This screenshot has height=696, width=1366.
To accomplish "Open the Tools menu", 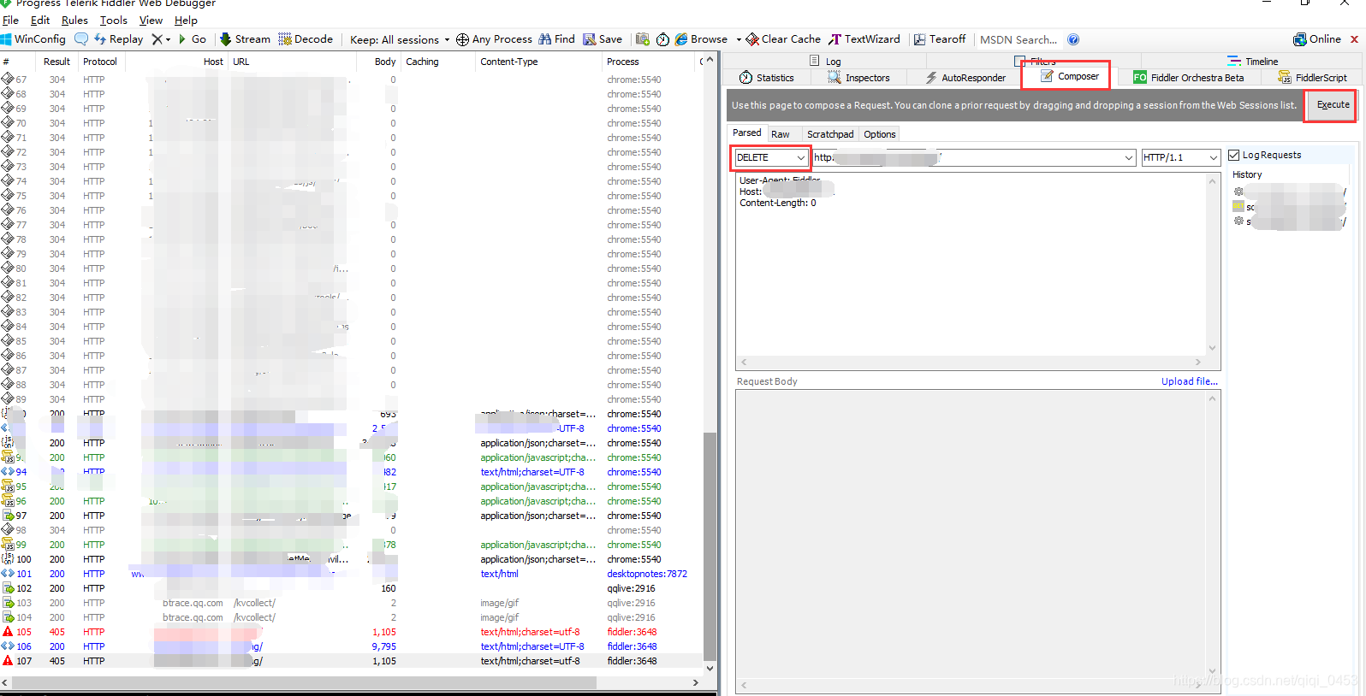I will [x=114, y=21].
